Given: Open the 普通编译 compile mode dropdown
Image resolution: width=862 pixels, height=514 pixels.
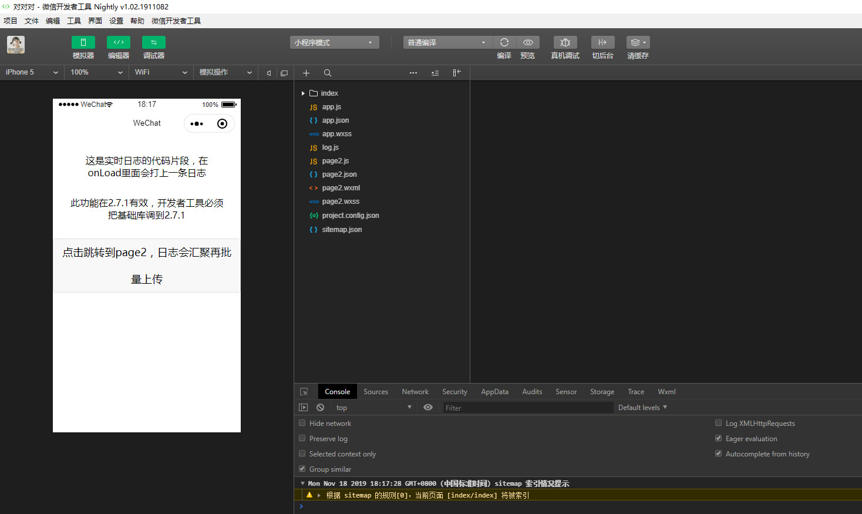Looking at the screenshot, I should [x=448, y=42].
